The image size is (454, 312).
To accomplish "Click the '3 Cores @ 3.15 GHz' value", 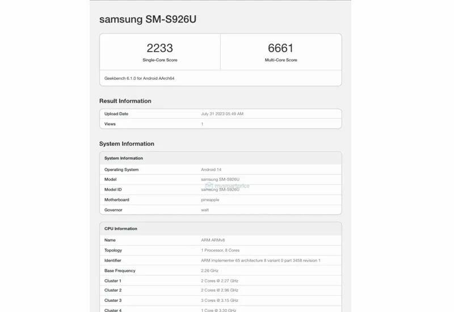I will tap(220, 301).
